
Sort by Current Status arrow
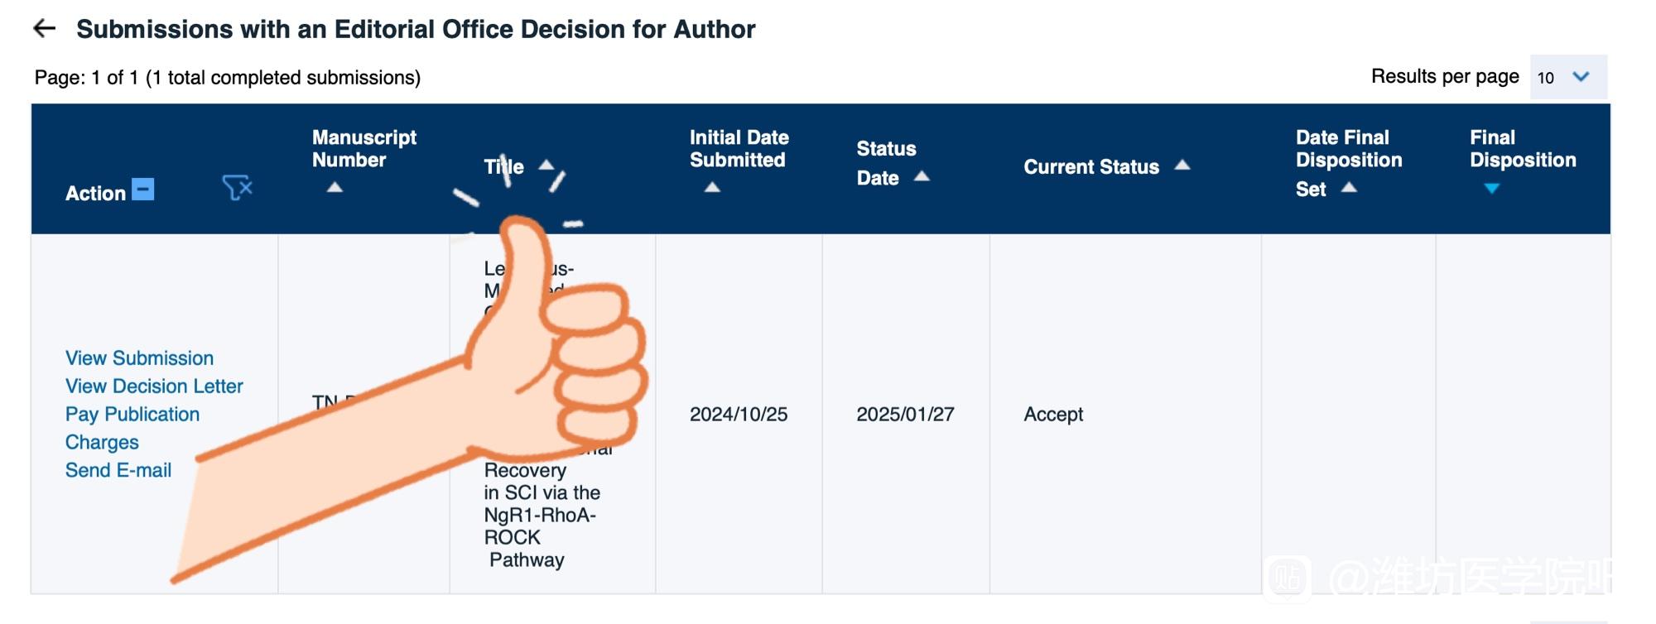pos(1182,165)
